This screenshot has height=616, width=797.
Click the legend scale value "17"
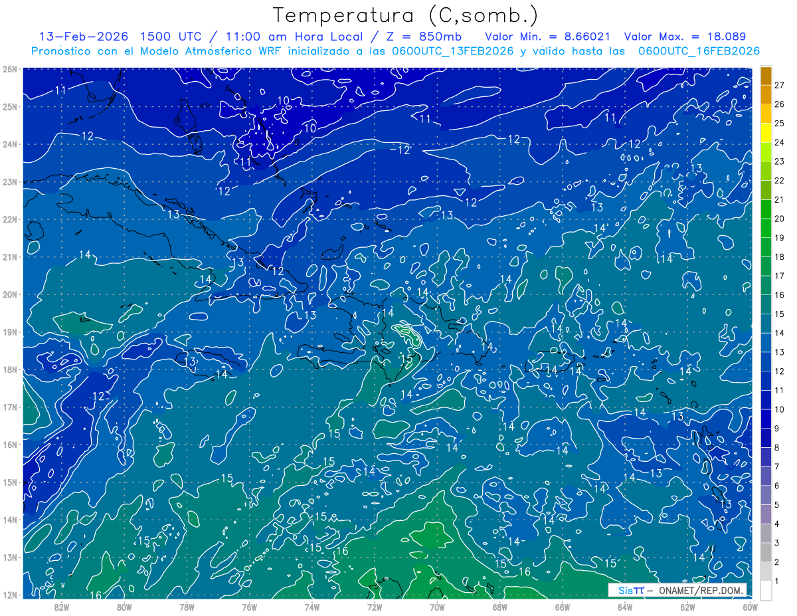[780, 276]
